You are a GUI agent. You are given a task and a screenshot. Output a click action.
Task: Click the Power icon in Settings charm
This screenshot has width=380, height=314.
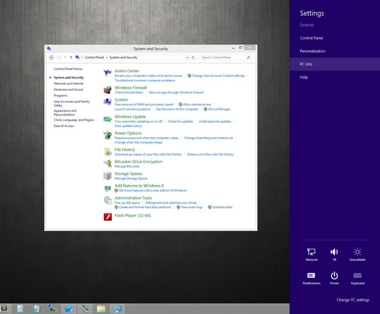click(334, 275)
